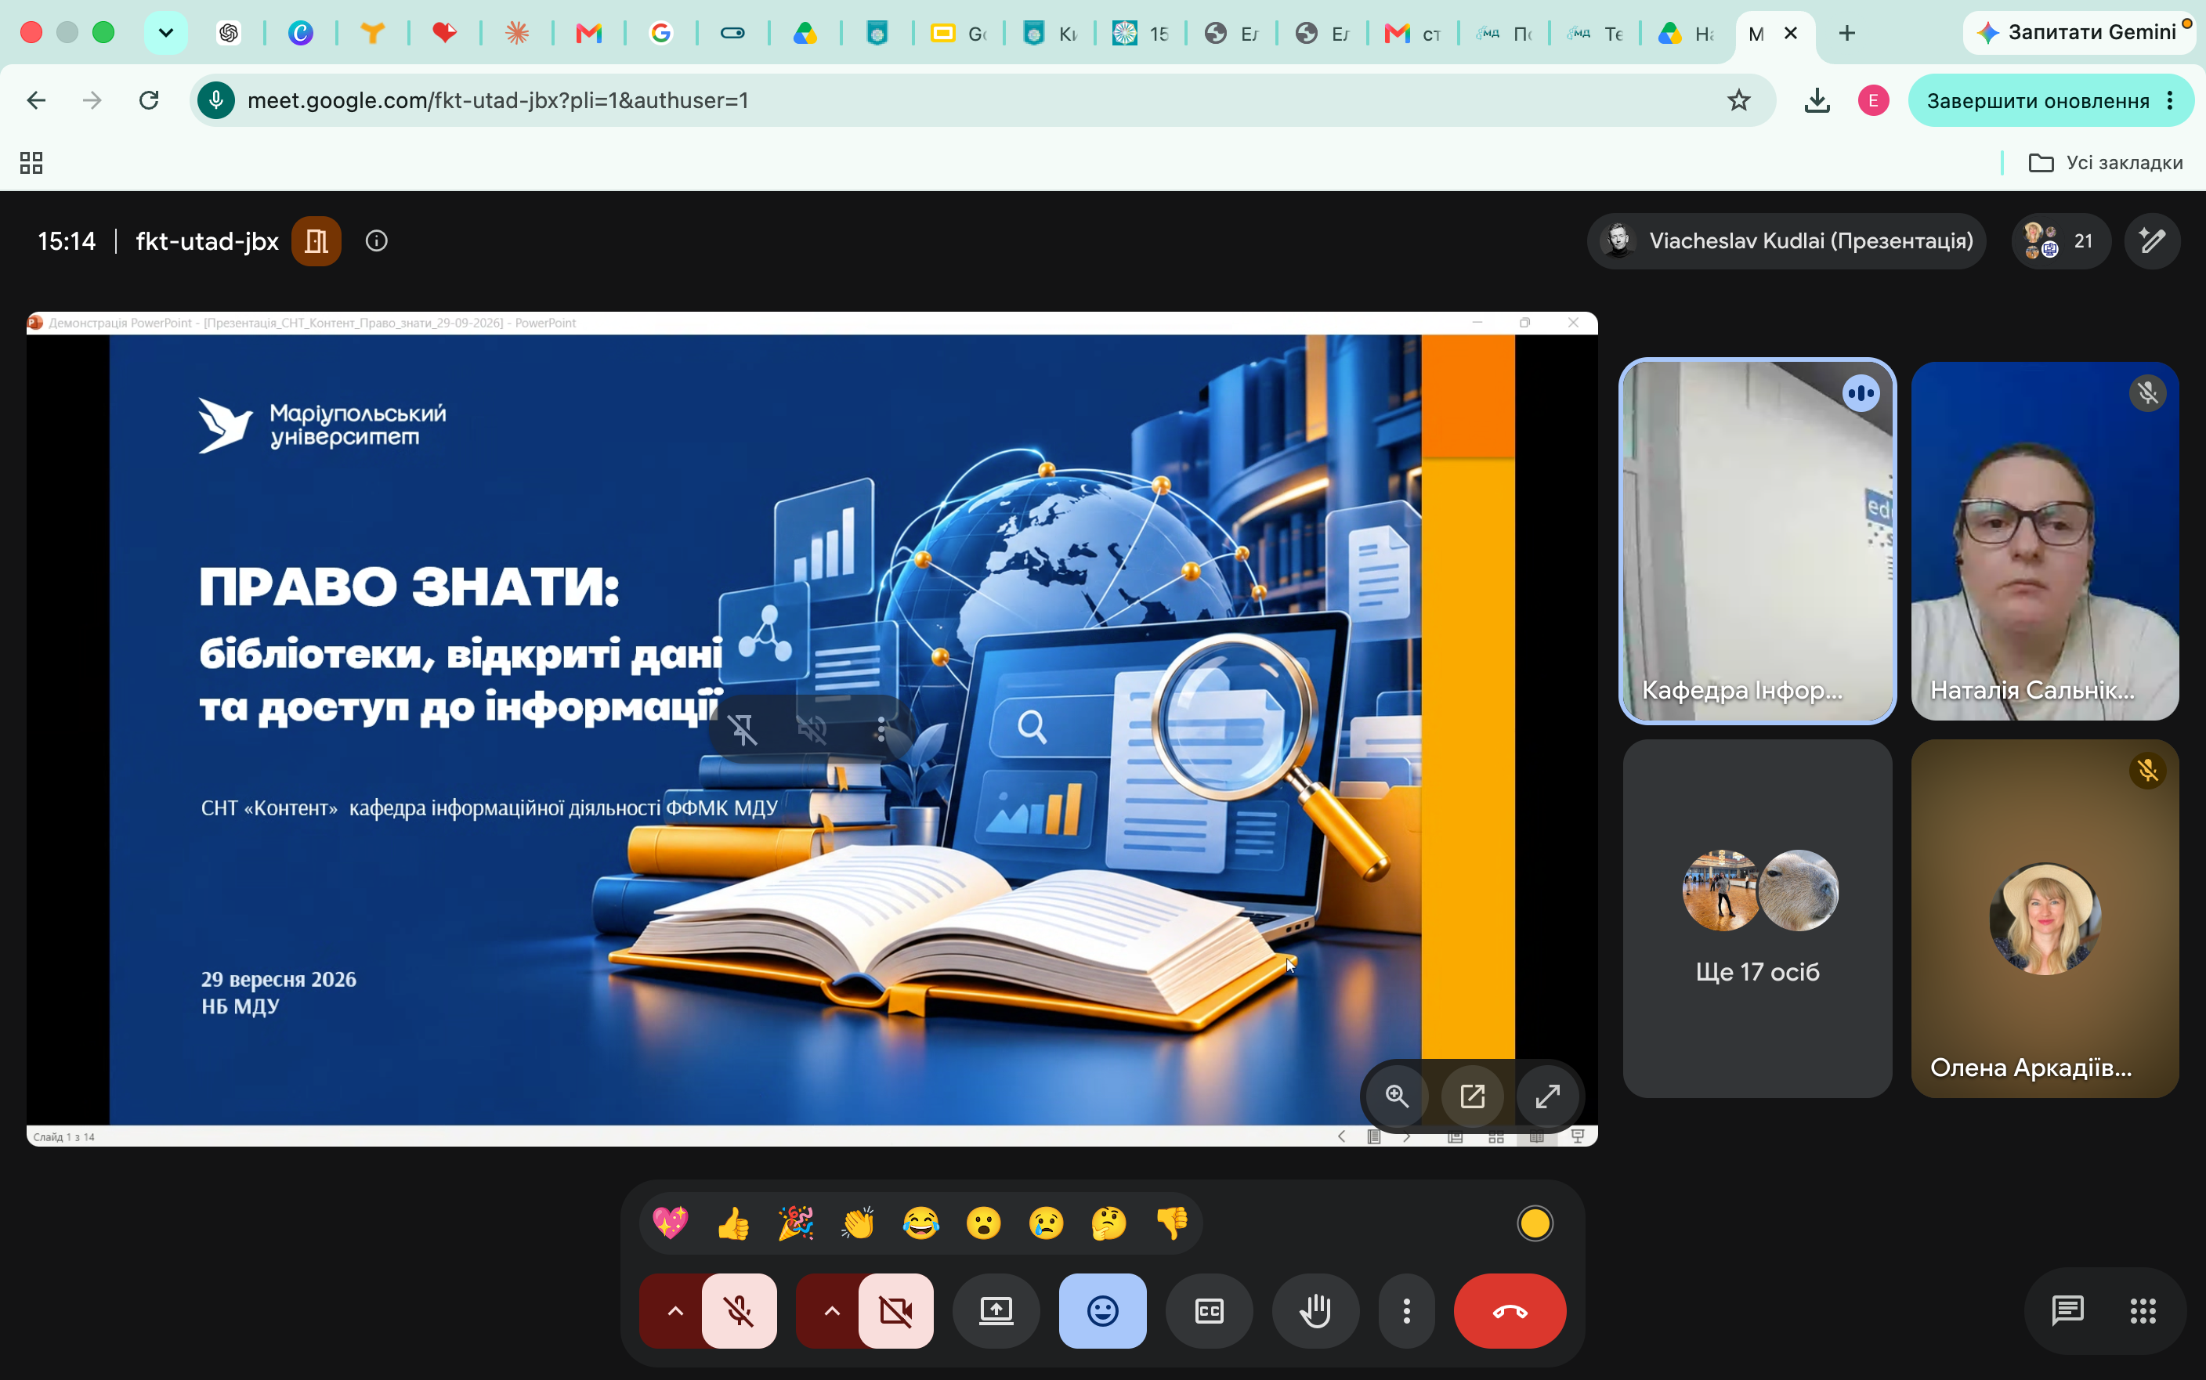
Task: Send the crying face reaction
Action: tap(1046, 1223)
